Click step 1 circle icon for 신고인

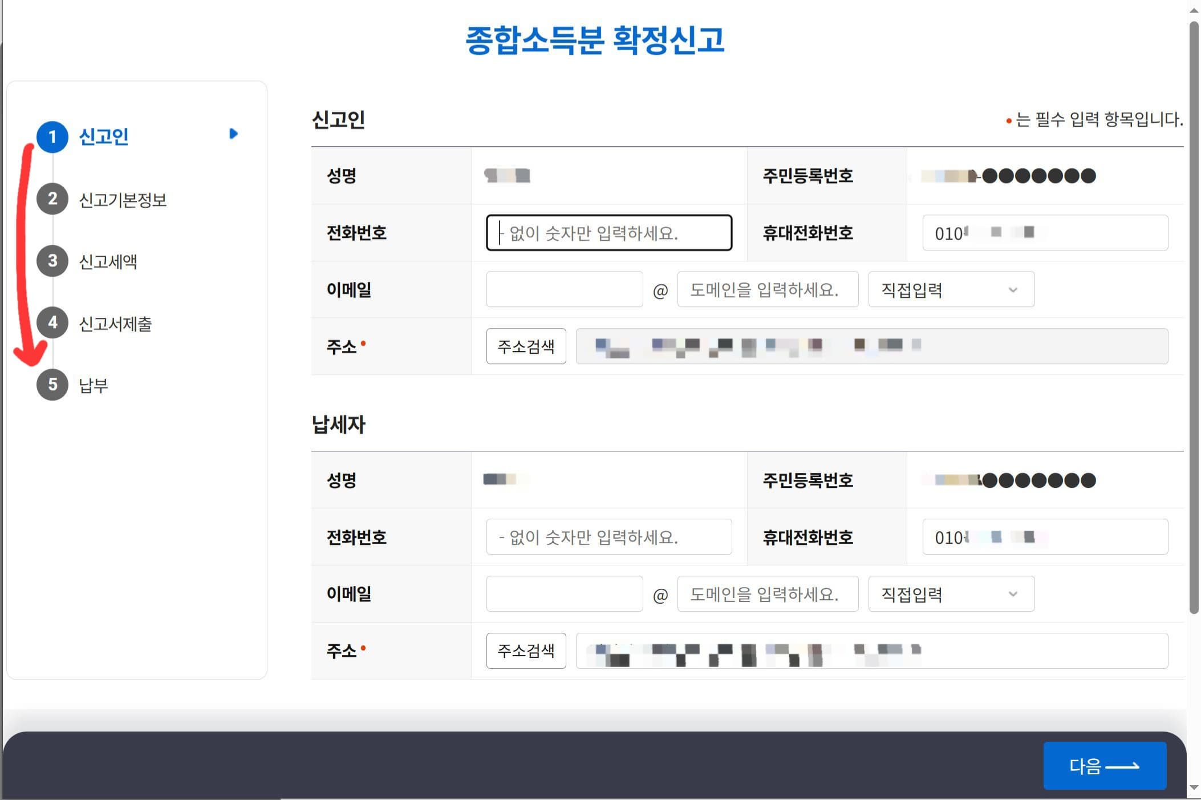pyautogui.click(x=52, y=137)
